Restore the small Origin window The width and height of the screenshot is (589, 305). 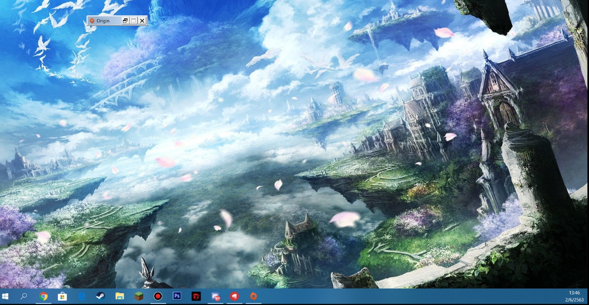pyautogui.click(x=125, y=21)
